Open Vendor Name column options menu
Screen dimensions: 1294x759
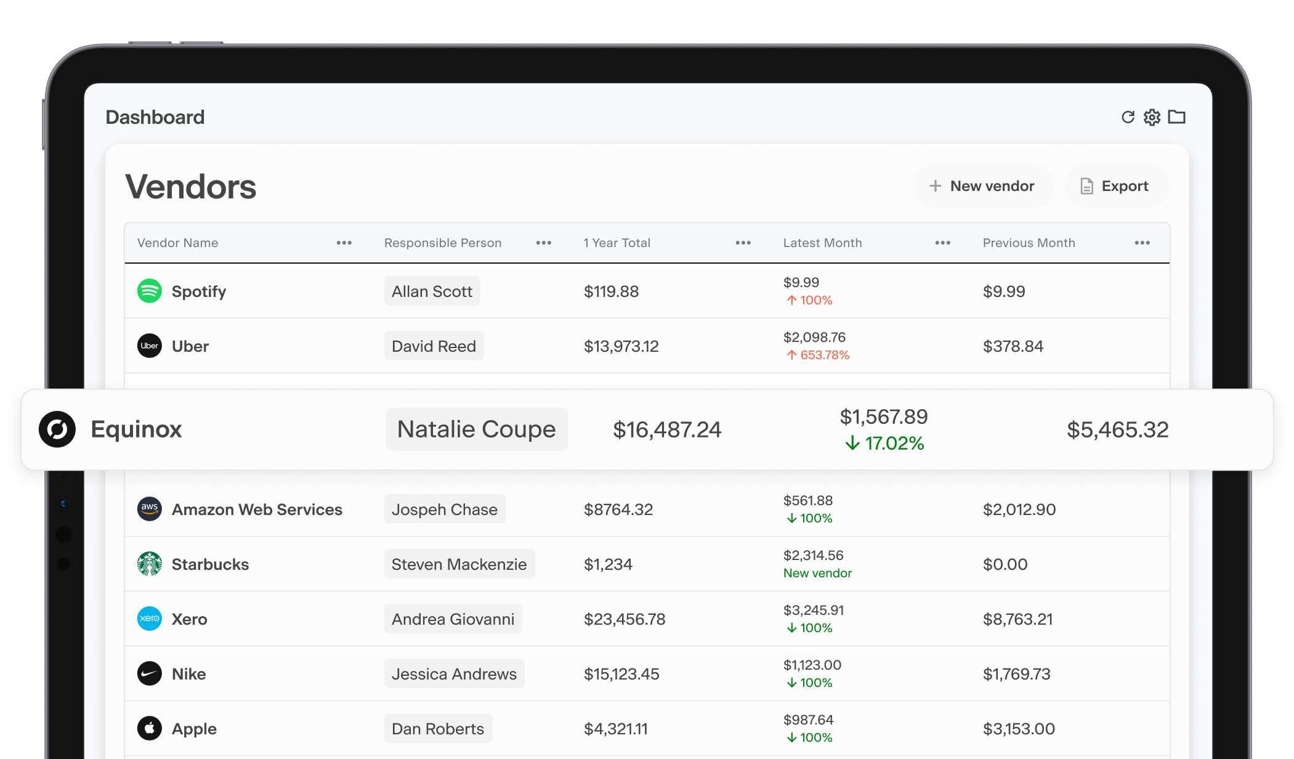coord(344,243)
